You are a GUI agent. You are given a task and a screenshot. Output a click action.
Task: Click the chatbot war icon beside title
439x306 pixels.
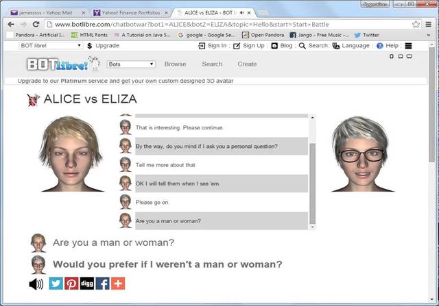pyautogui.click(x=33, y=100)
